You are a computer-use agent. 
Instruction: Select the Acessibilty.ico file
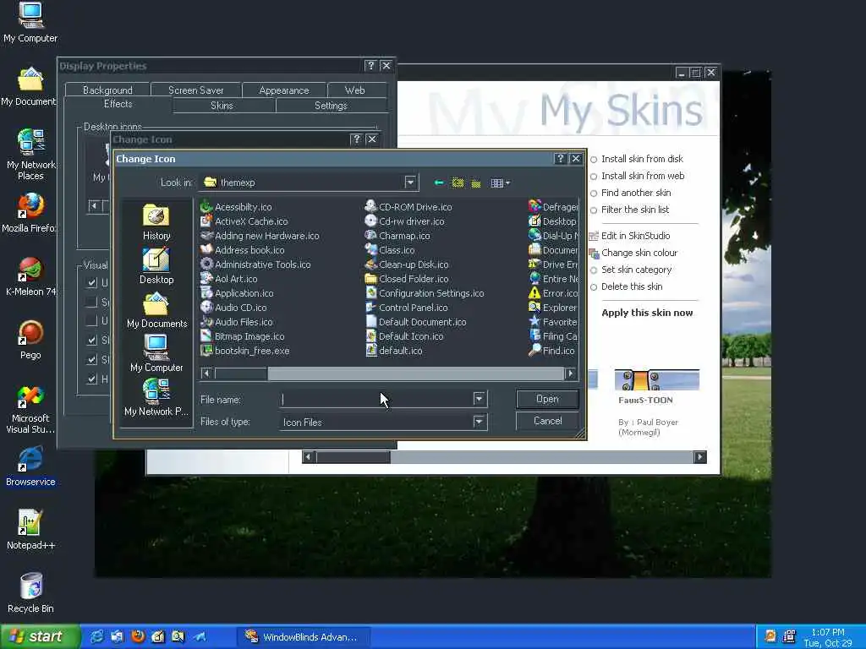point(237,207)
